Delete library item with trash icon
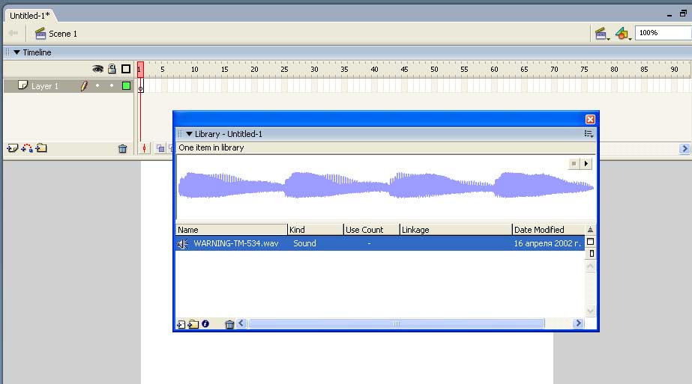This screenshot has width=692, height=384. click(x=229, y=324)
